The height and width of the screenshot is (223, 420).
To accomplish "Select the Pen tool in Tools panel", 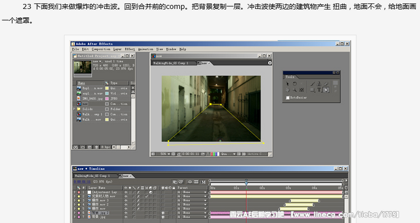I will pyautogui.click(x=326, y=90).
